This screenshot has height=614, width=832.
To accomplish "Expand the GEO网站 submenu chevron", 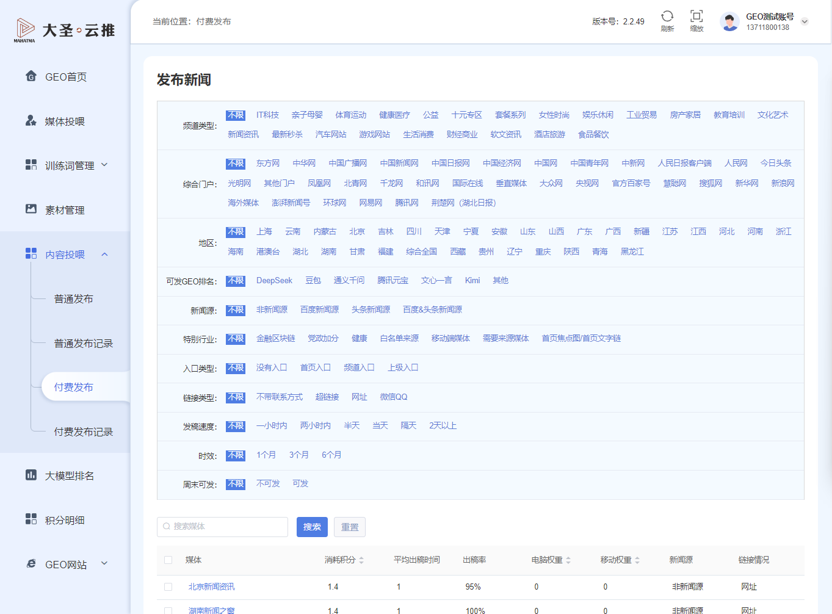I will (104, 563).
